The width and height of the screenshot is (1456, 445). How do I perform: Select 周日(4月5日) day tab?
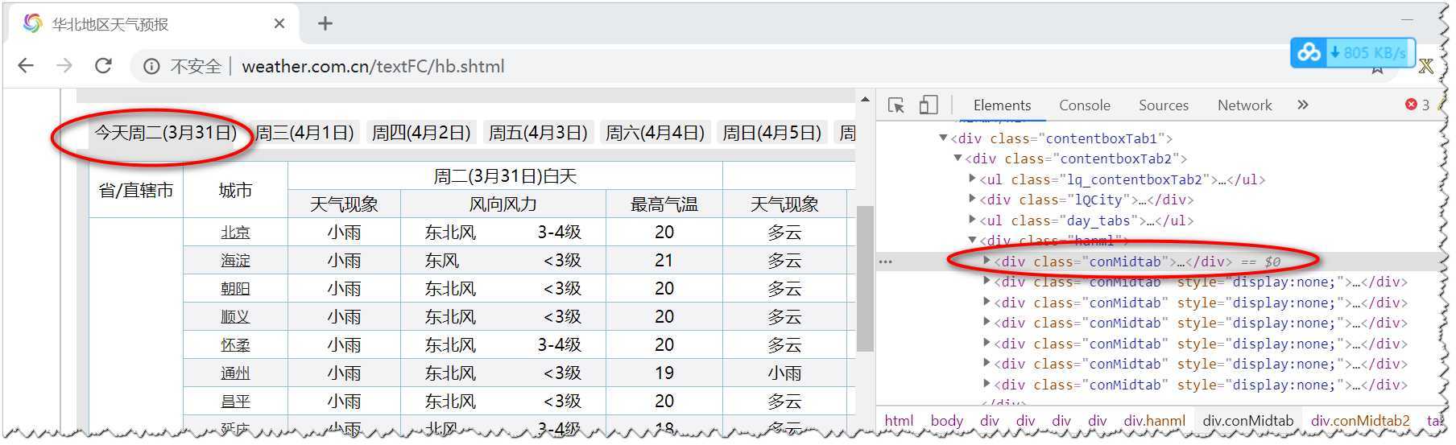(x=771, y=133)
